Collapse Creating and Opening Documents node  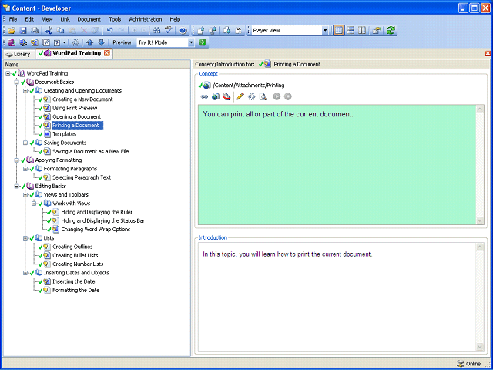click(x=25, y=91)
